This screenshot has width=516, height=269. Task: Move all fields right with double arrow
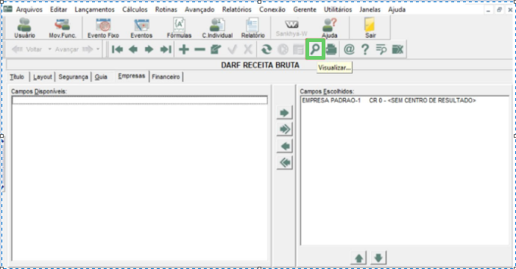click(x=285, y=129)
